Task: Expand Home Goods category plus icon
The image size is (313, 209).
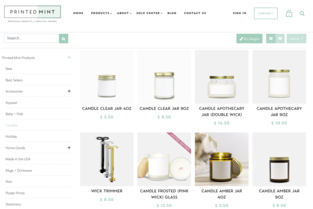Action: coord(69,148)
